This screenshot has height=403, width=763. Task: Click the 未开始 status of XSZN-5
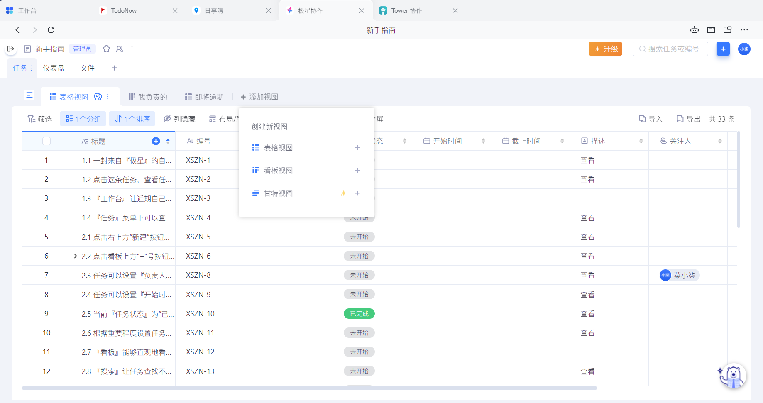click(x=359, y=237)
